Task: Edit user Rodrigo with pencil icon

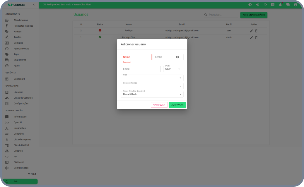Action: coord(251,31)
